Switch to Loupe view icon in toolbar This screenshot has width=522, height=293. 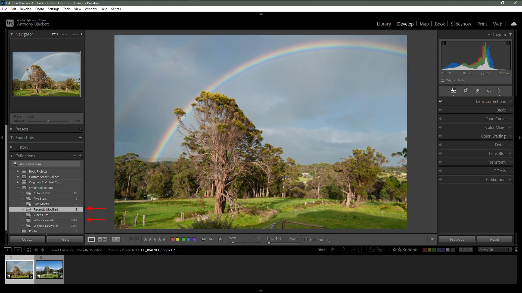pos(91,239)
